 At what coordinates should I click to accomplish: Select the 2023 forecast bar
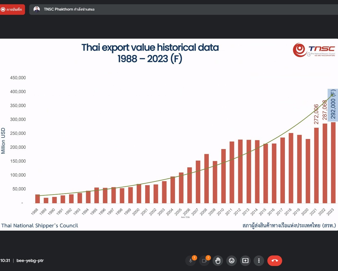(x=333, y=163)
